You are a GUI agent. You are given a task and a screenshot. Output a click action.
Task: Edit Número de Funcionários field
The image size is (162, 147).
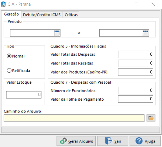[135, 90]
